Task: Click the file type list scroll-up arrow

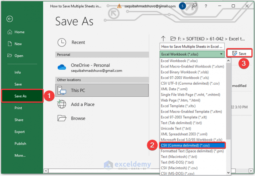Action: (x=228, y=61)
